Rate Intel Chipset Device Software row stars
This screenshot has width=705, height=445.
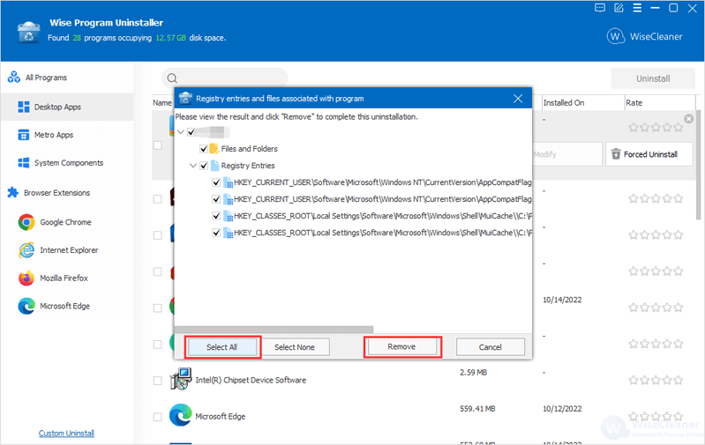point(656,380)
